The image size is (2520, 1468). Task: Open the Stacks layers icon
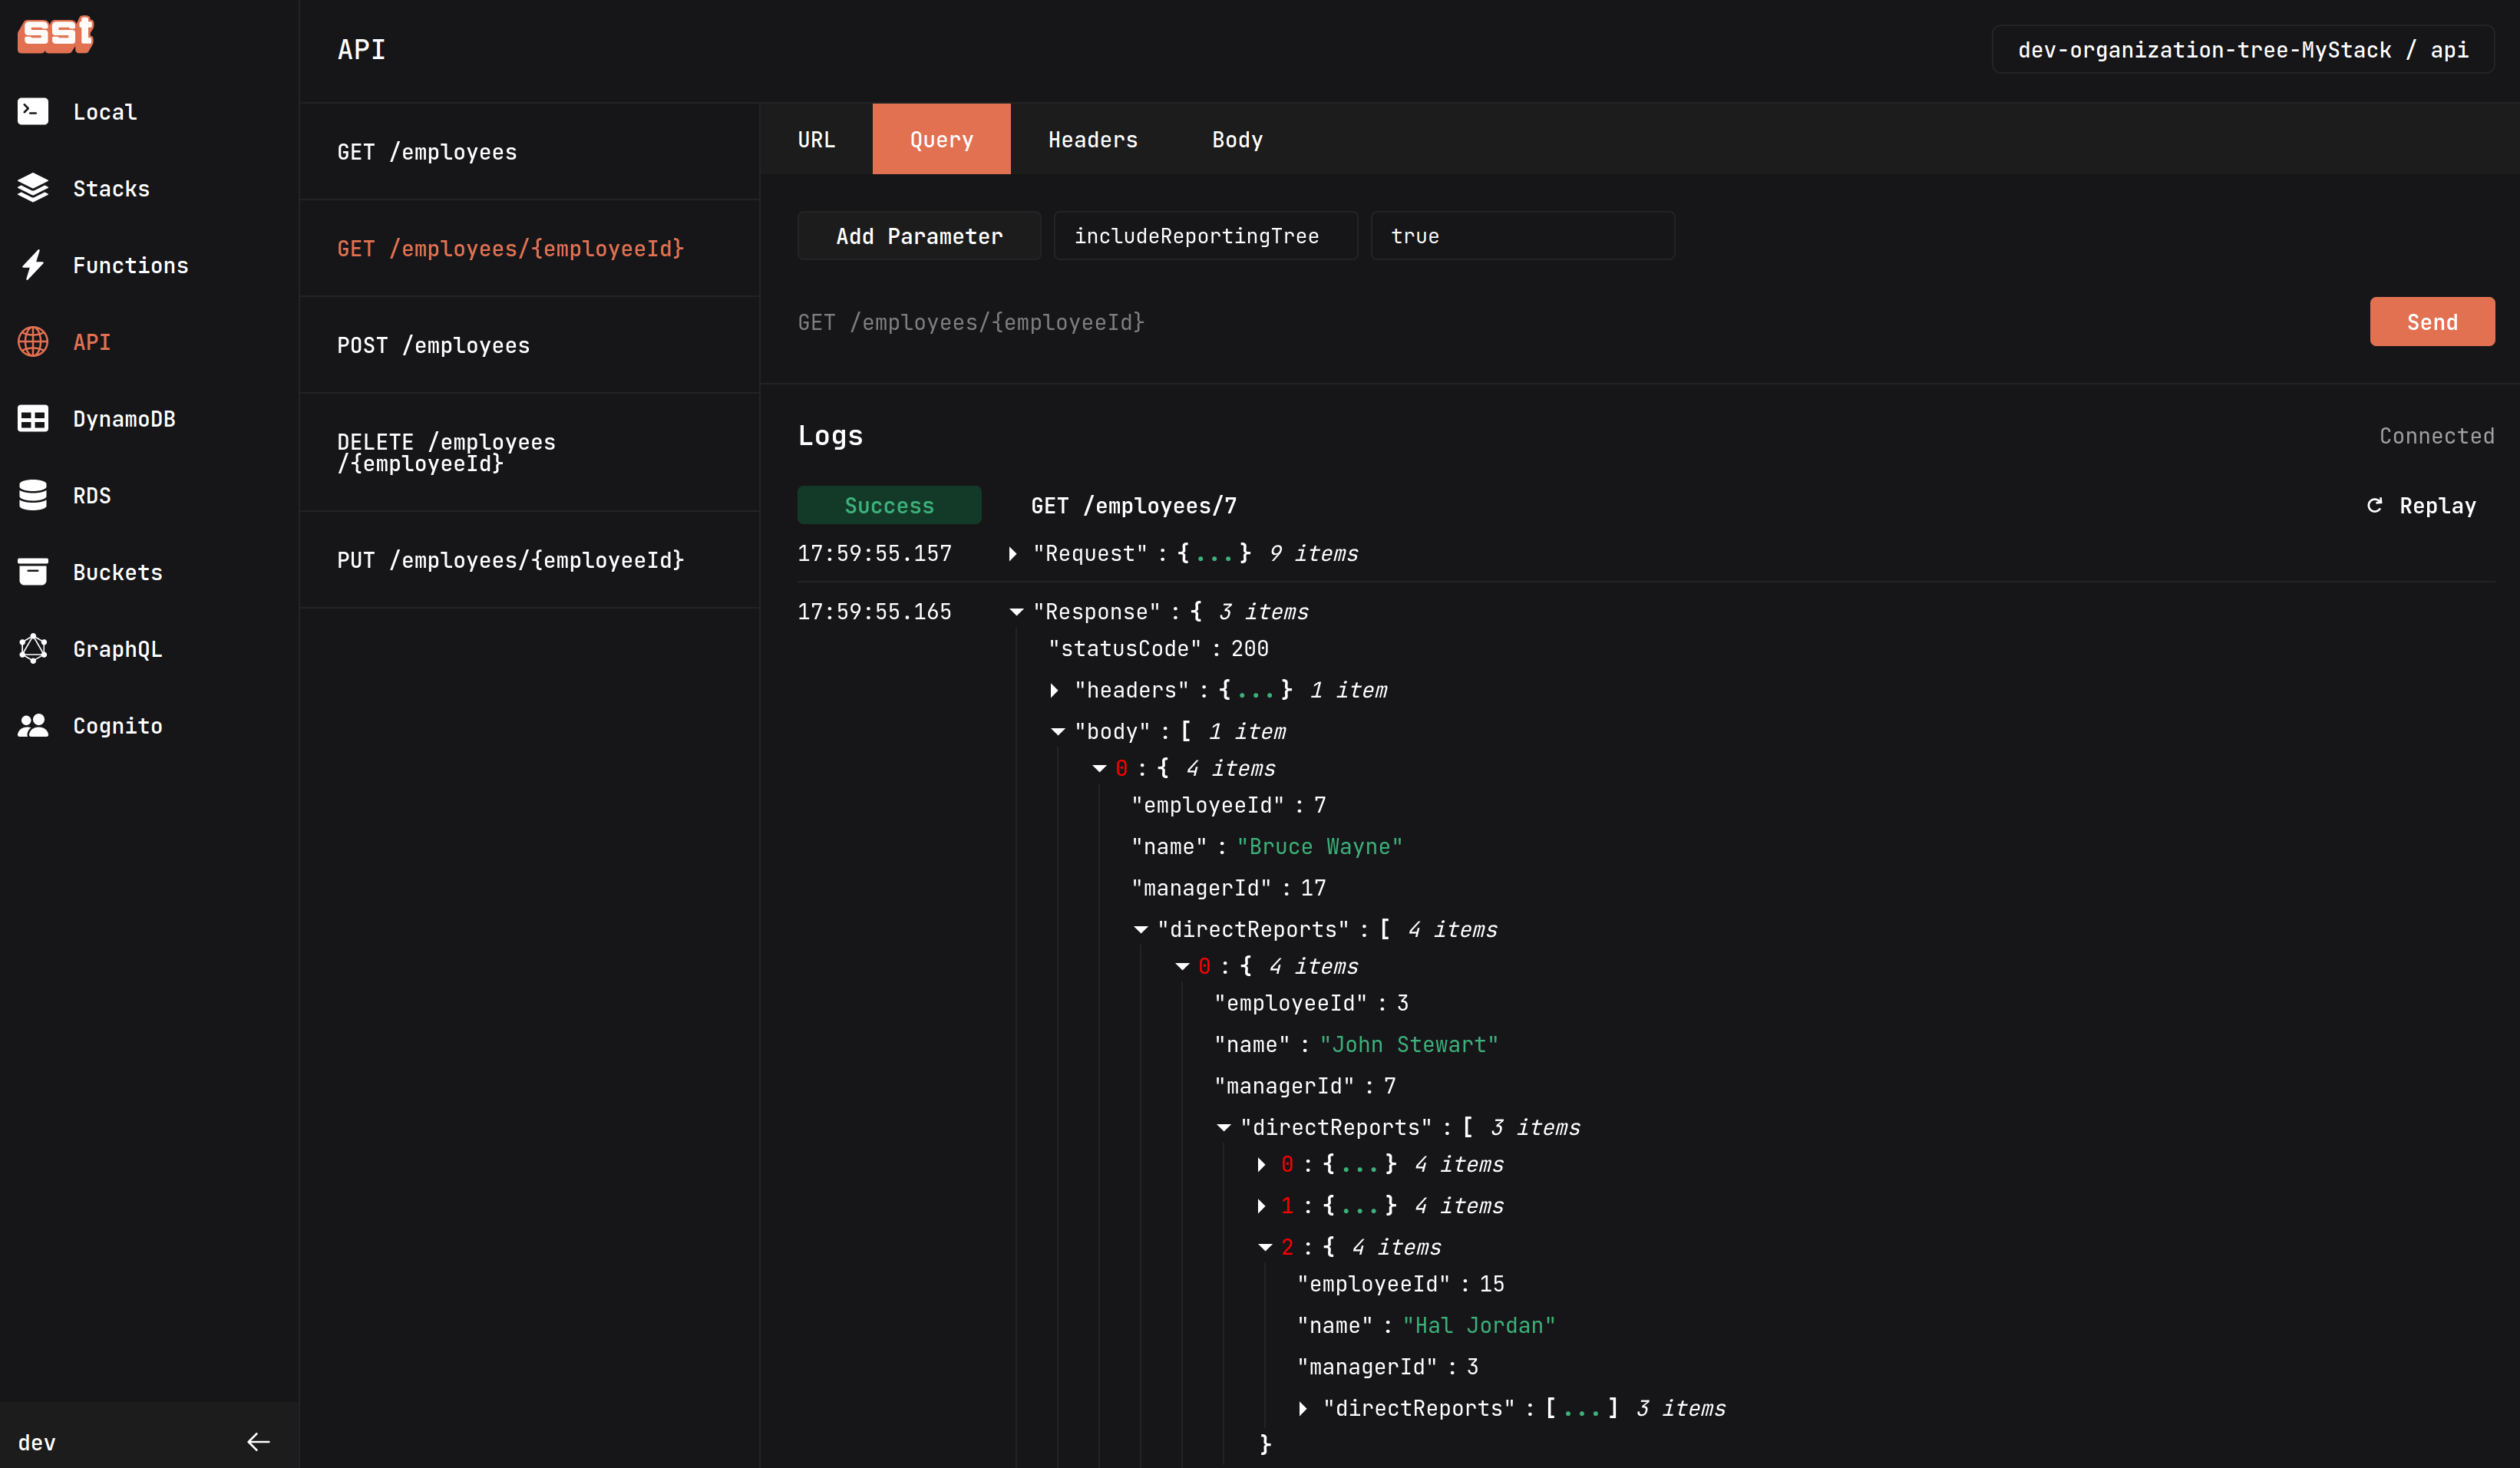click(x=33, y=188)
